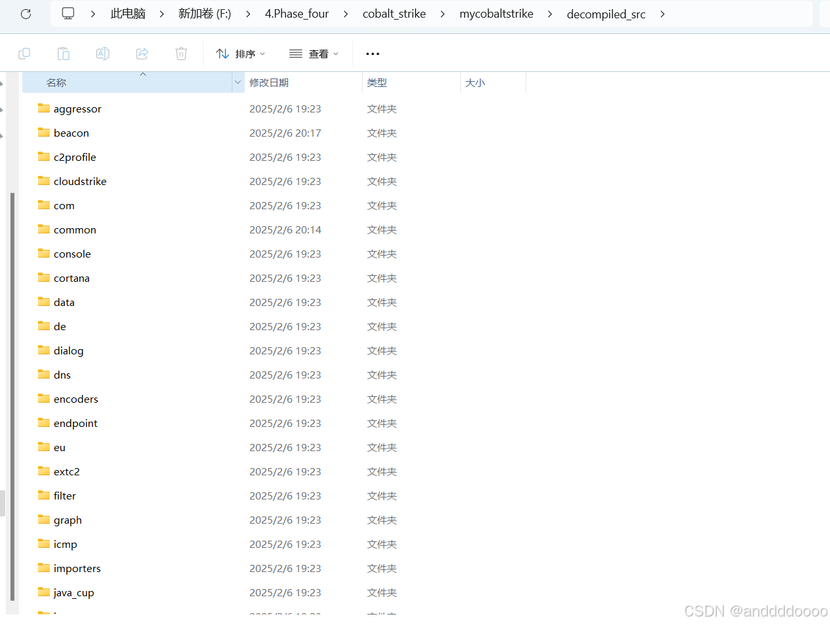Viewport: 830px width, 625px height.
Task: Click the vertical scrollbar of the navigation pane
Action: click(12, 396)
